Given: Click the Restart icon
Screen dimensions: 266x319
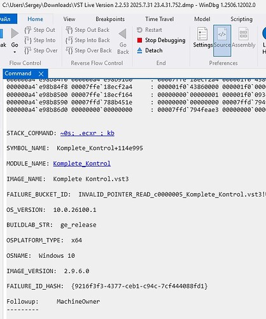Looking at the screenshot, I should [139, 30].
